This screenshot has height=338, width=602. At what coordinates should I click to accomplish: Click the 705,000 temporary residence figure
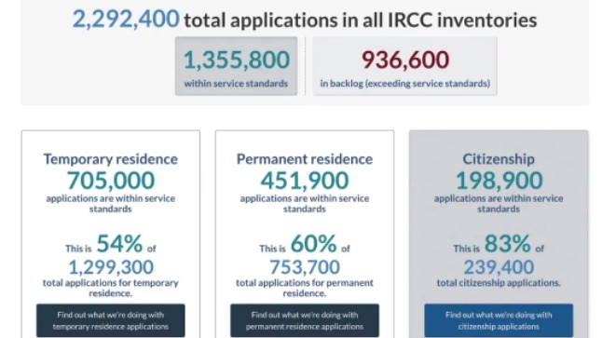pos(111,181)
